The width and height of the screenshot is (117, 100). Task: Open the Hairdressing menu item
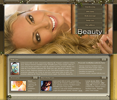click(x=90, y=7)
